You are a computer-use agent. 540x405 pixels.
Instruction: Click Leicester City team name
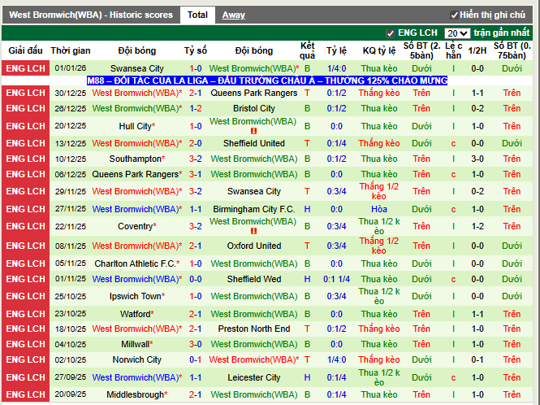pyautogui.click(x=254, y=377)
